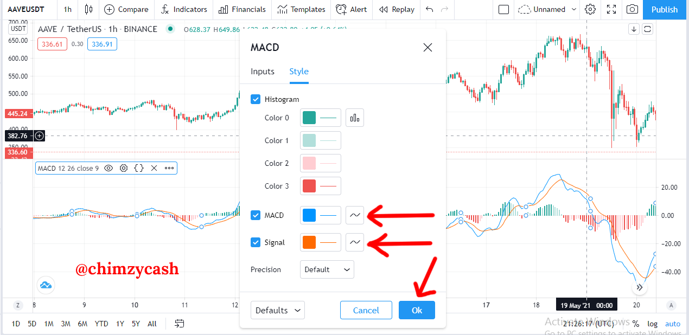This screenshot has width=689, height=335.
Task: Open the Precision dropdown
Action: tap(327, 269)
